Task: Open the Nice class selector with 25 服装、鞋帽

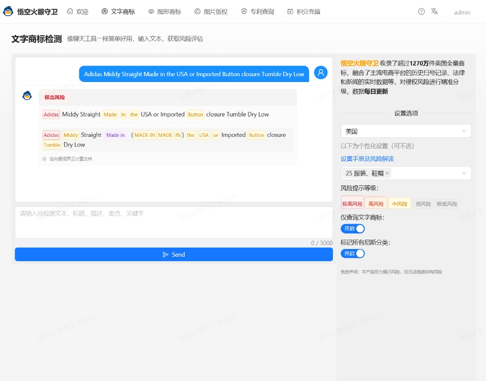Action: [406, 173]
